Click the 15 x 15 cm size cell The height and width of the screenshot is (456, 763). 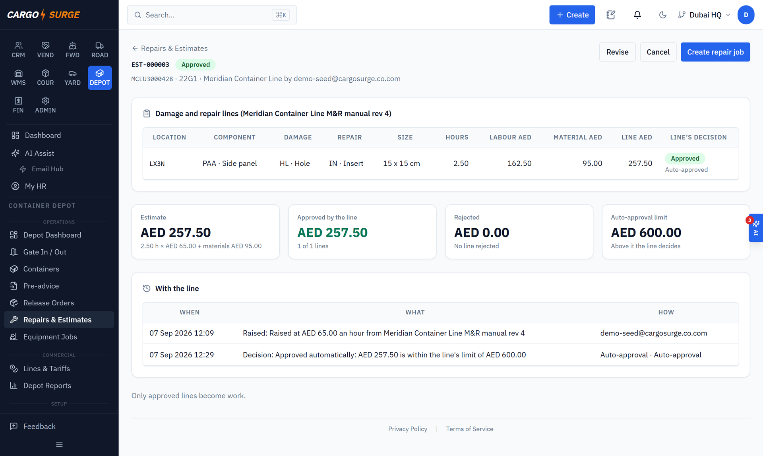coord(401,163)
